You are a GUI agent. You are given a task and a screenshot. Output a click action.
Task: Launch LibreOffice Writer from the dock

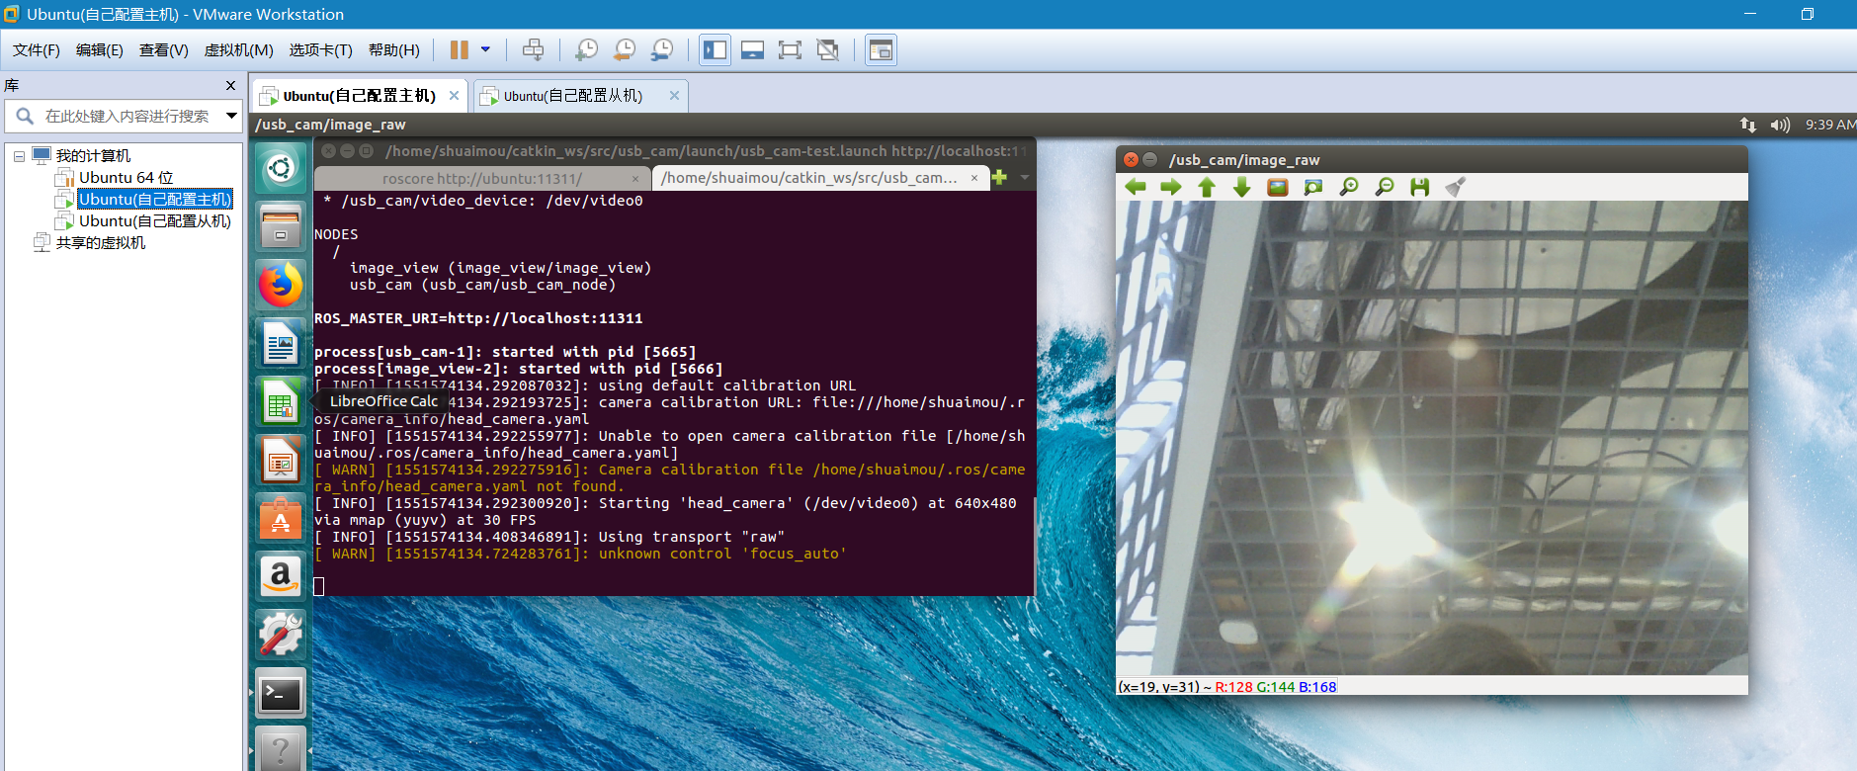click(281, 343)
